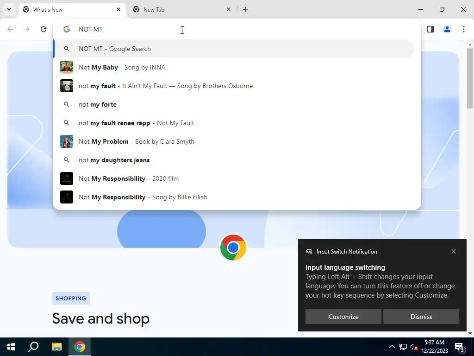The width and height of the screenshot is (474, 356).
Task: Click the Chrome icon in the taskbar
Action: click(x=80, y=347)
